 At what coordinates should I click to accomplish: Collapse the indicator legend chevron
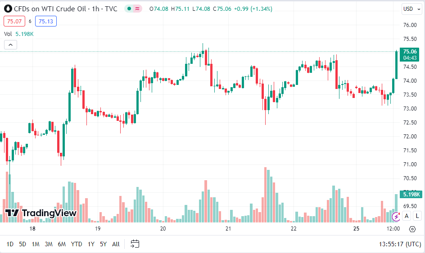click(x=10, y=44)
